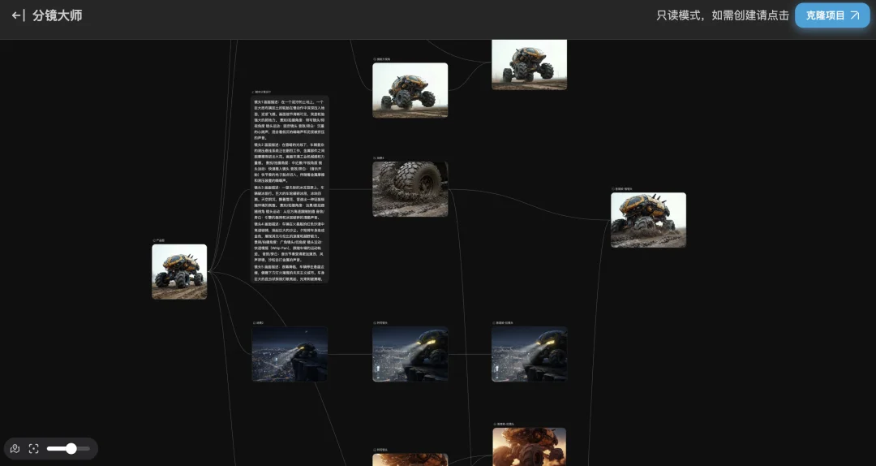Viewport: 876px width, 466px height.
Task: Click the label icon above the tire close-up node
Action: click(375, 157)
